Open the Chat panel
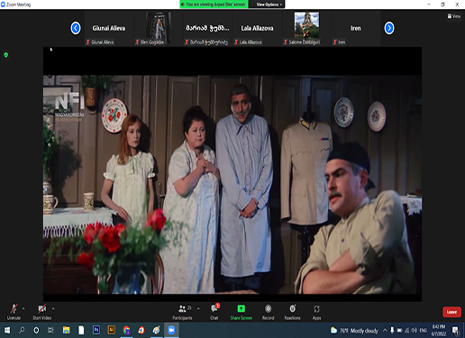The height and width of the screenshot is (338, 465). pos(214,312)
